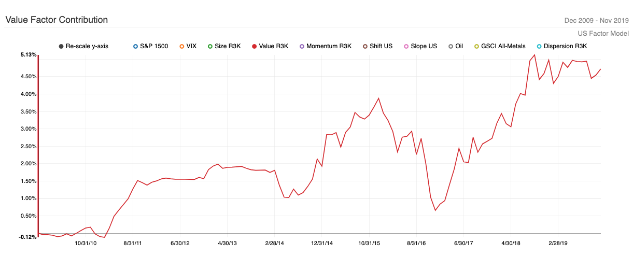Click the 2/28/19 x-axis date label

(558, 243)
